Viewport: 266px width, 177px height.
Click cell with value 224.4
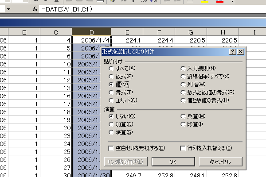click(159, 40)
